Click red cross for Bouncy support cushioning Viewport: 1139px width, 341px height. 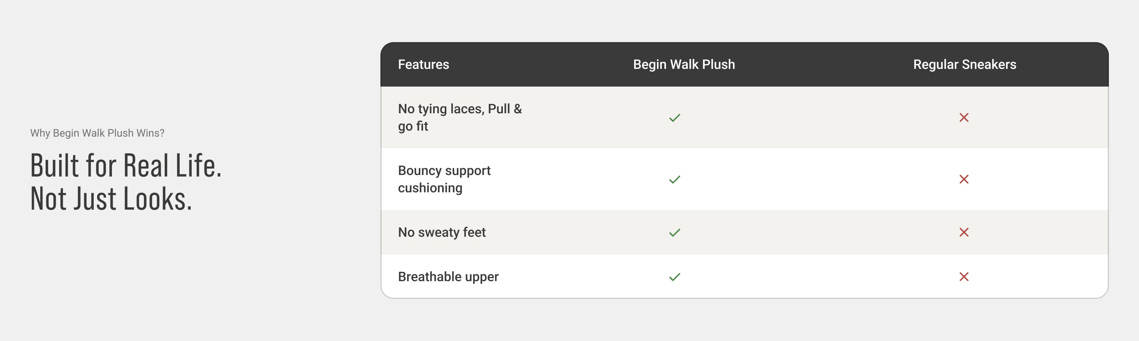[x=963, y=179]
